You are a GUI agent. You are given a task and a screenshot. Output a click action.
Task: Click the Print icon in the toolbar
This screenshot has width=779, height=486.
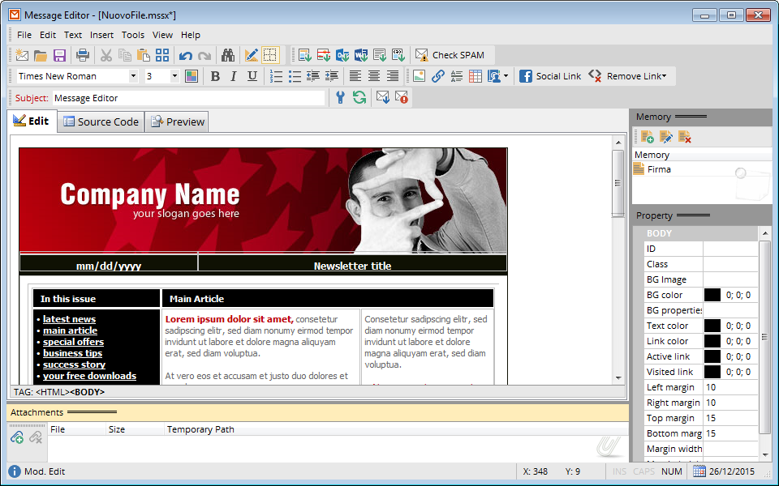(82, 55)
